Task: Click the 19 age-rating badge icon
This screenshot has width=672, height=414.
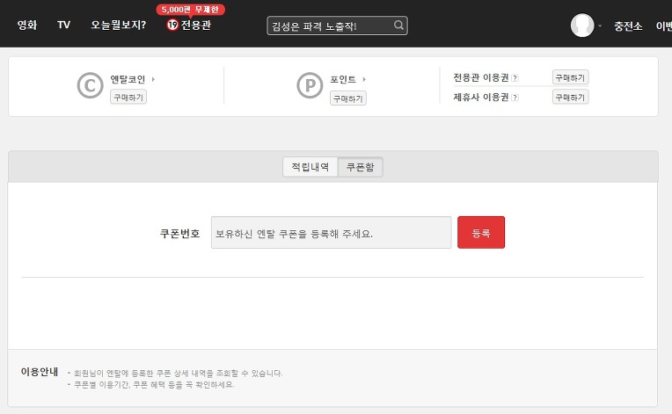Action: tap(172, 25)
